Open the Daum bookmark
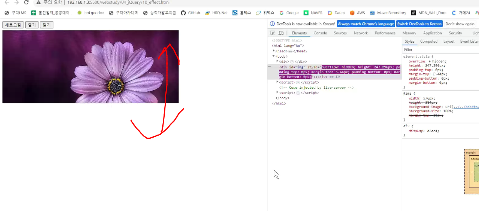Viewport: 479px width, 211px height. coord(336,13)
